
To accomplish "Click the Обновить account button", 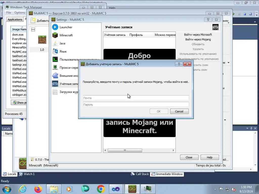I will click(198, 44).
